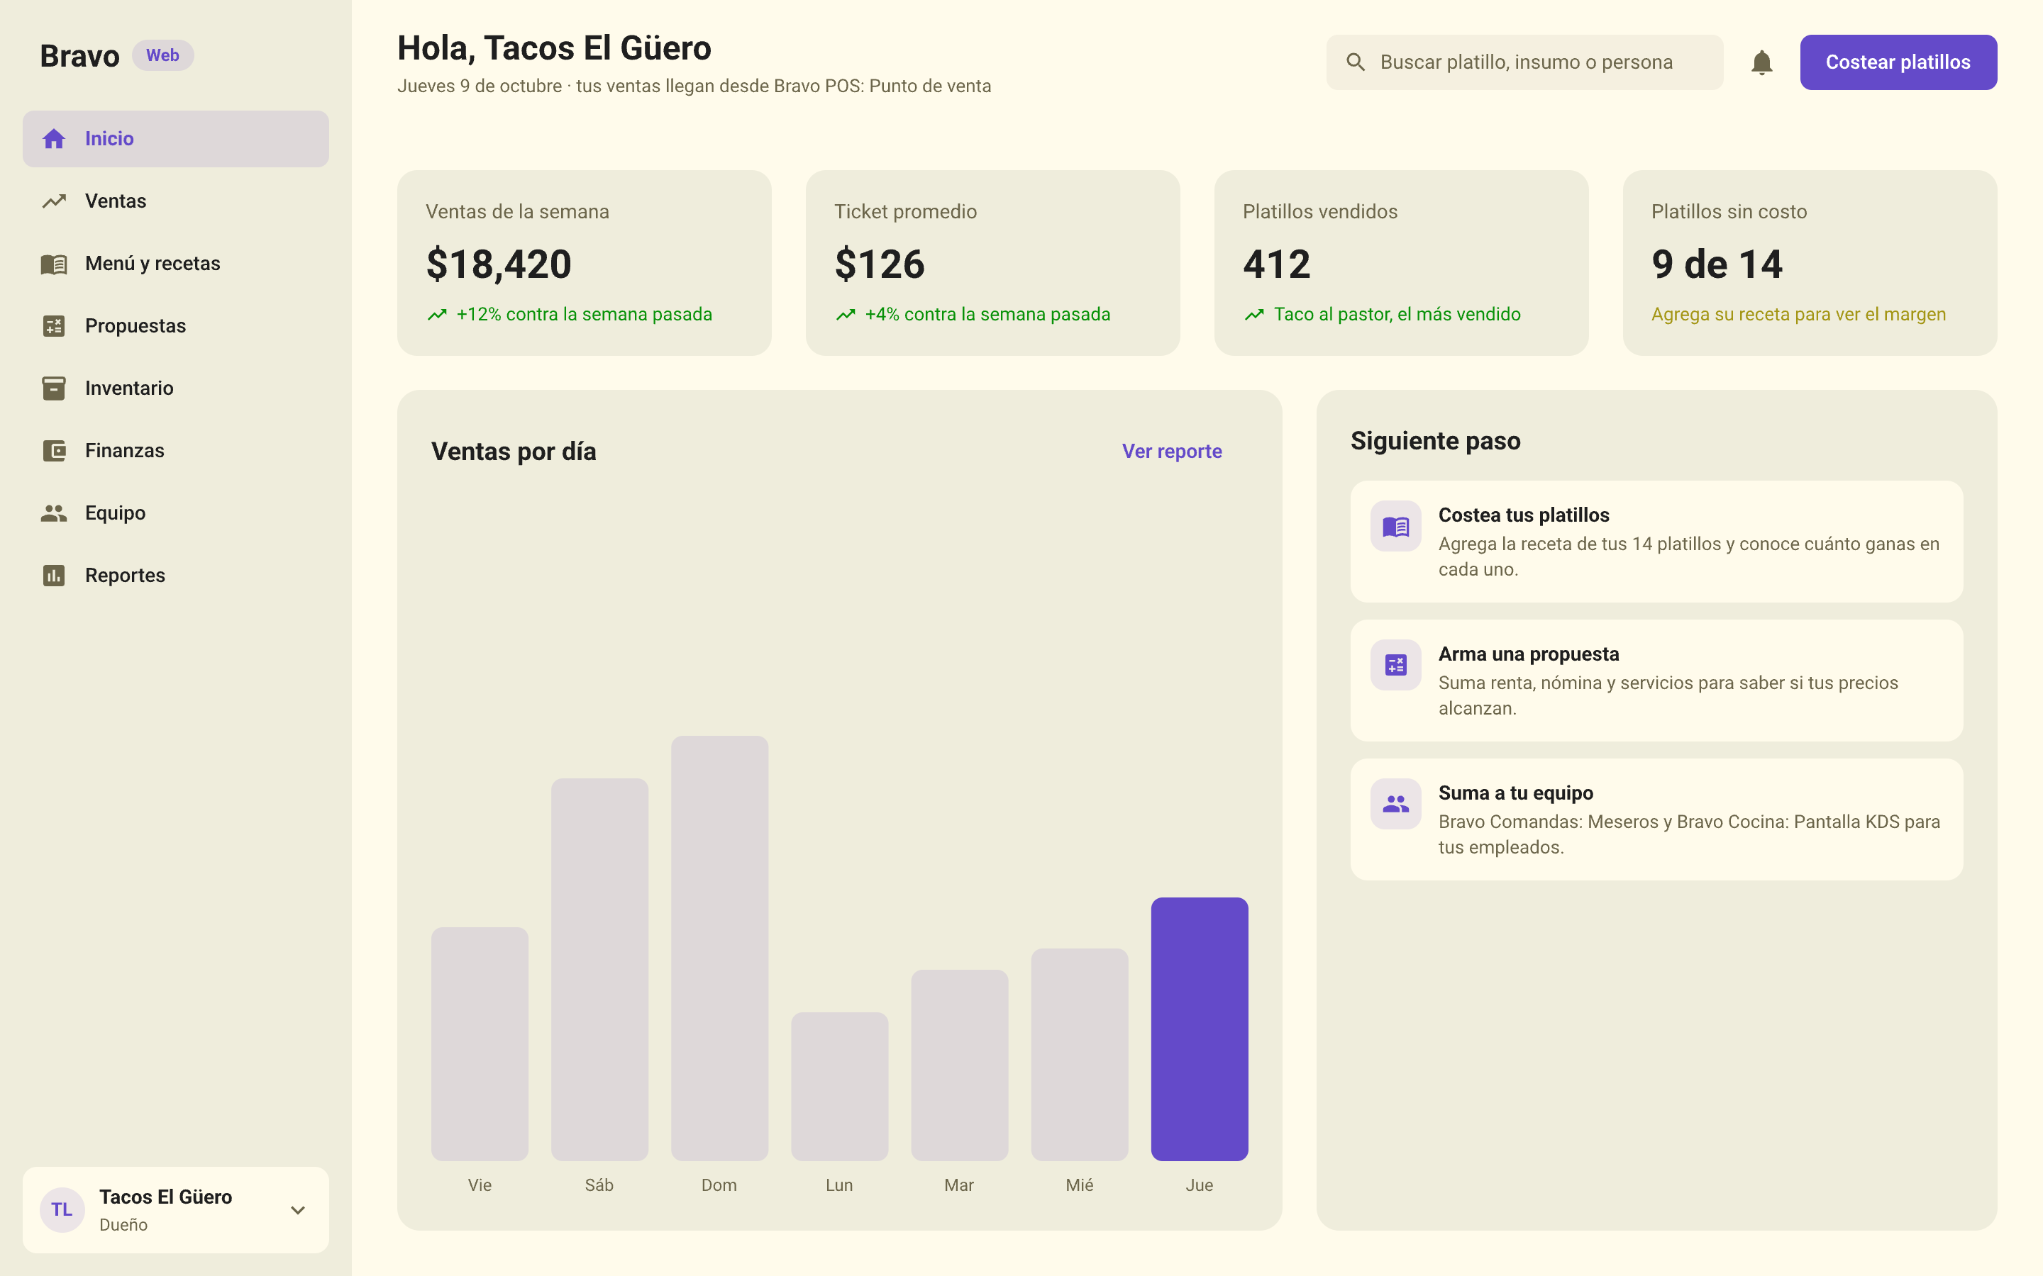Click the $18,420 weekly sales value

499,264
